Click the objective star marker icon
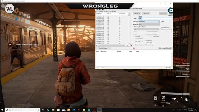199x112 pixels. (10, 44)
